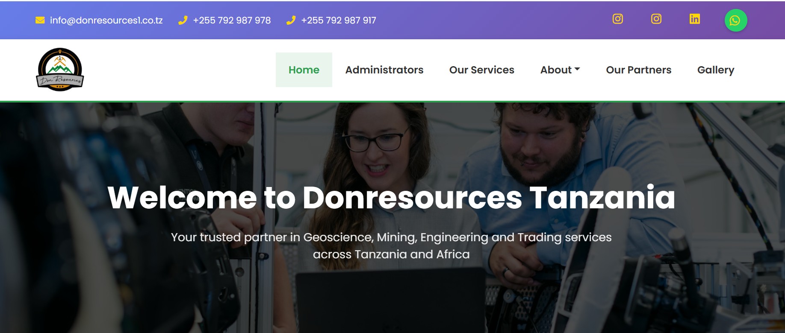785x333 pixels.
Task: Call the number +255 792 987 978
Action: pos(232,20)
